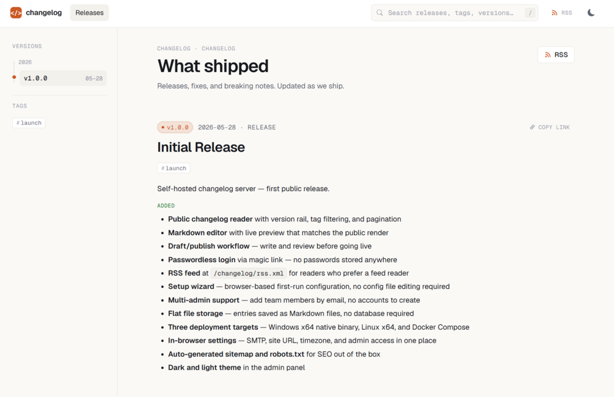This screenshot has width=614, height=397.
Task: Filter by the launch tag in sidebar
Action: click(x=29, y=123)
